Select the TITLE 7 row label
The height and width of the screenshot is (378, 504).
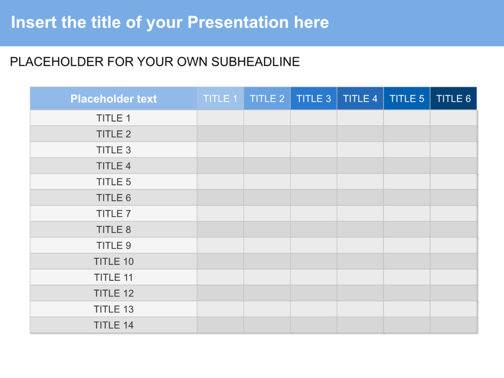[x=113, y=214]
